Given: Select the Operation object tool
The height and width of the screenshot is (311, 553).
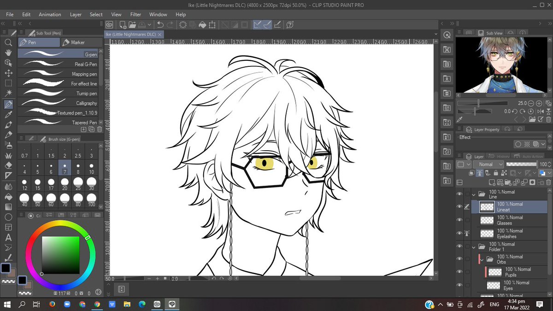Looking at the screenshot, I should [x=8, y=63].
